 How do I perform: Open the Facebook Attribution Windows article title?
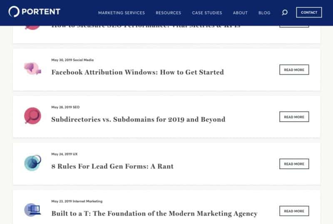138,72
